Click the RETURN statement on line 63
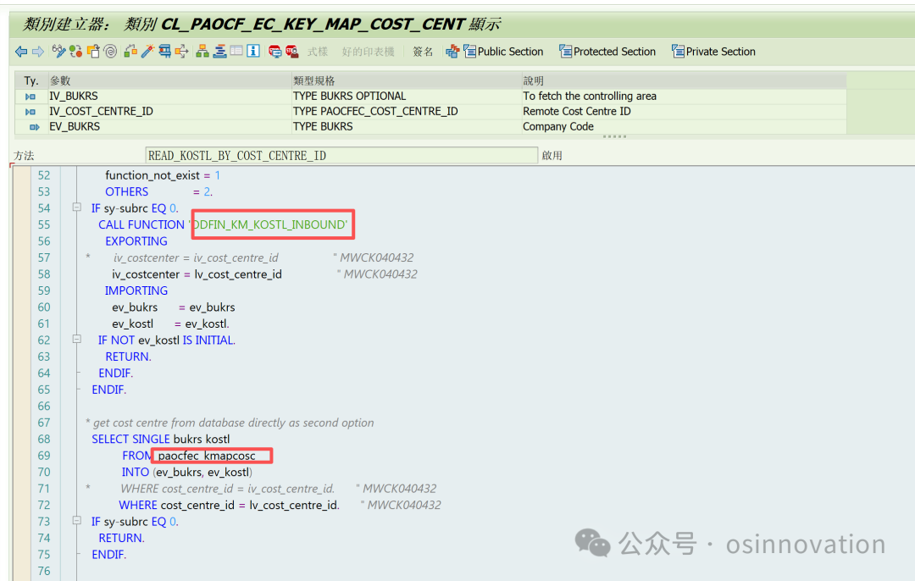The height and width of the screenshot is (581, 915). [128, 357]
